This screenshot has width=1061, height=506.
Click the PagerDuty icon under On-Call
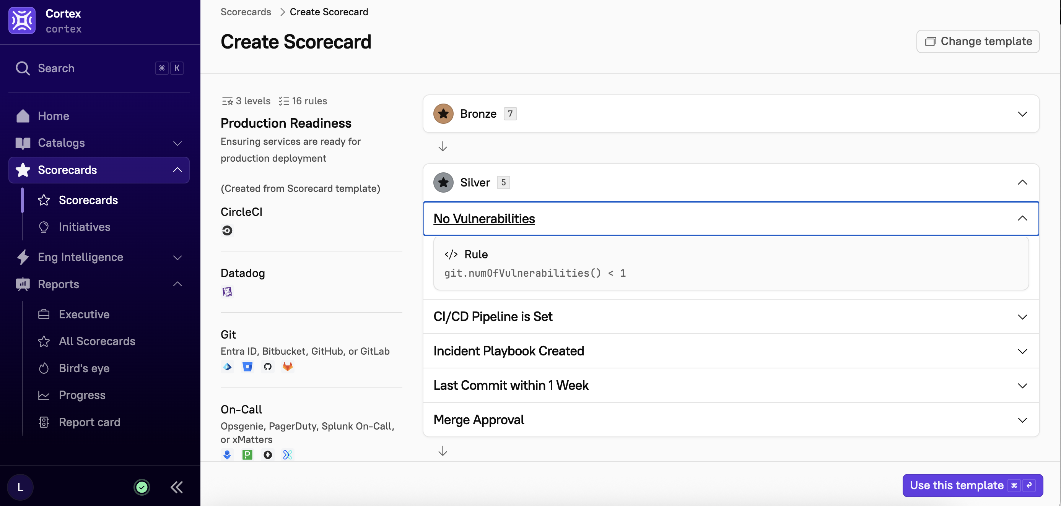pyautogui.click(x=247, y=454)
